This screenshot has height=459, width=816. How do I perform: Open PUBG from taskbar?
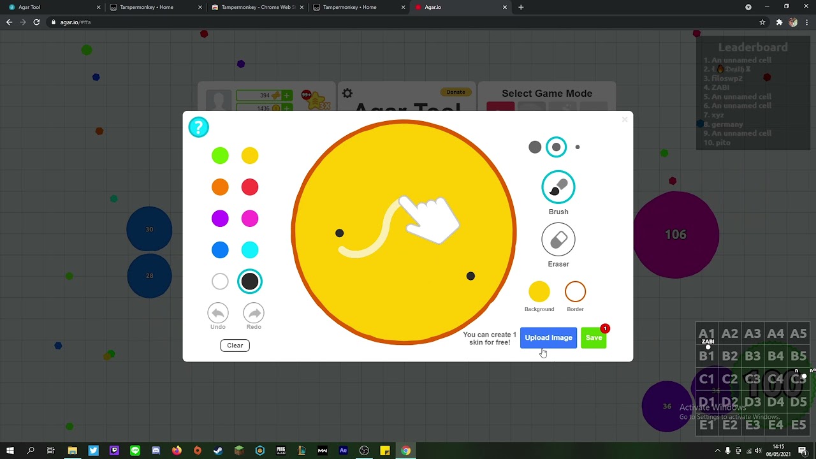(x=280, y=451)
